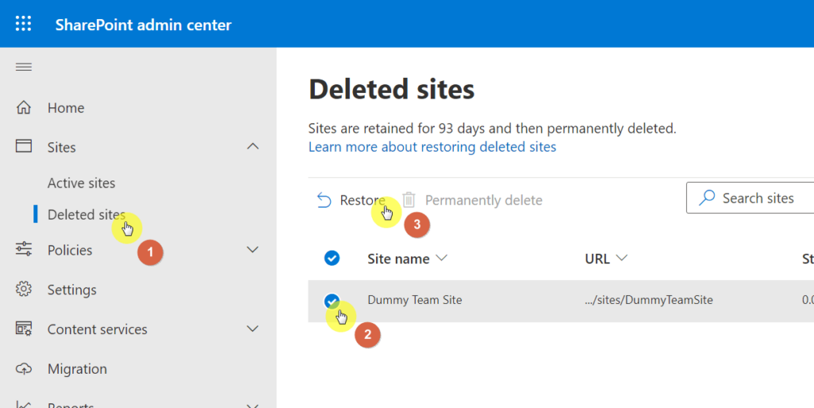Expand the Content services section chevron
This screenshot has width=814, height=408.
252,328
